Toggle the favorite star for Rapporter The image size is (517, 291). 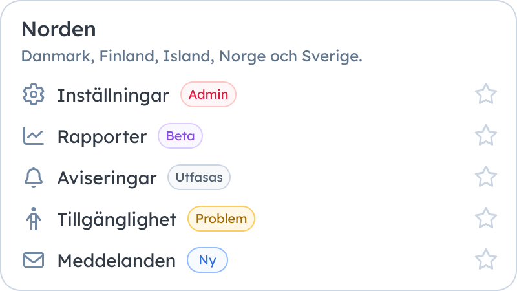pos(486,136)
